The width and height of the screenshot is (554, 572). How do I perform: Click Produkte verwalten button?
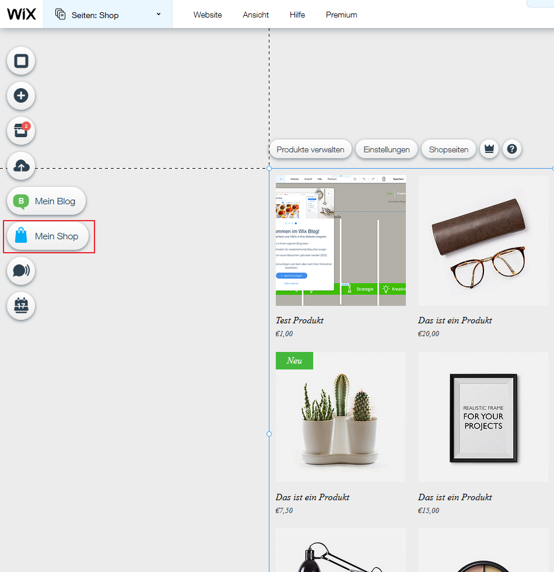point(310,149)
